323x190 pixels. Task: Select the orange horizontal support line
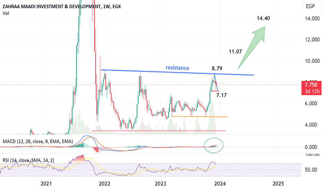coord(200,117)
